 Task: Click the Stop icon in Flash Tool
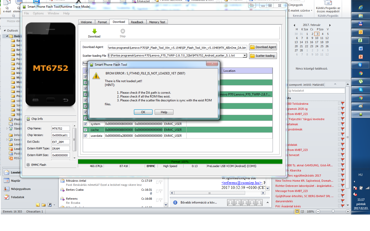tap(123, 31)
